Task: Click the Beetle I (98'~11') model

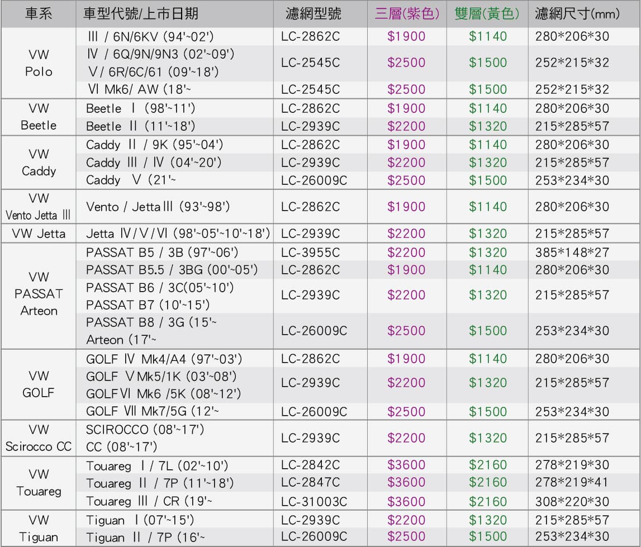Action: 140,108
